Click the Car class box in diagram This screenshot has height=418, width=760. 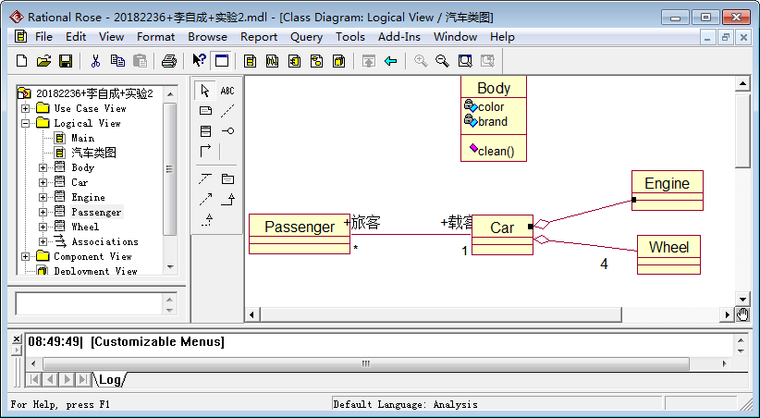[x=502, y=235]
